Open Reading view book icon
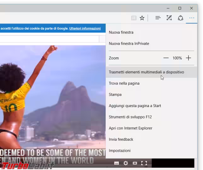 134,18
